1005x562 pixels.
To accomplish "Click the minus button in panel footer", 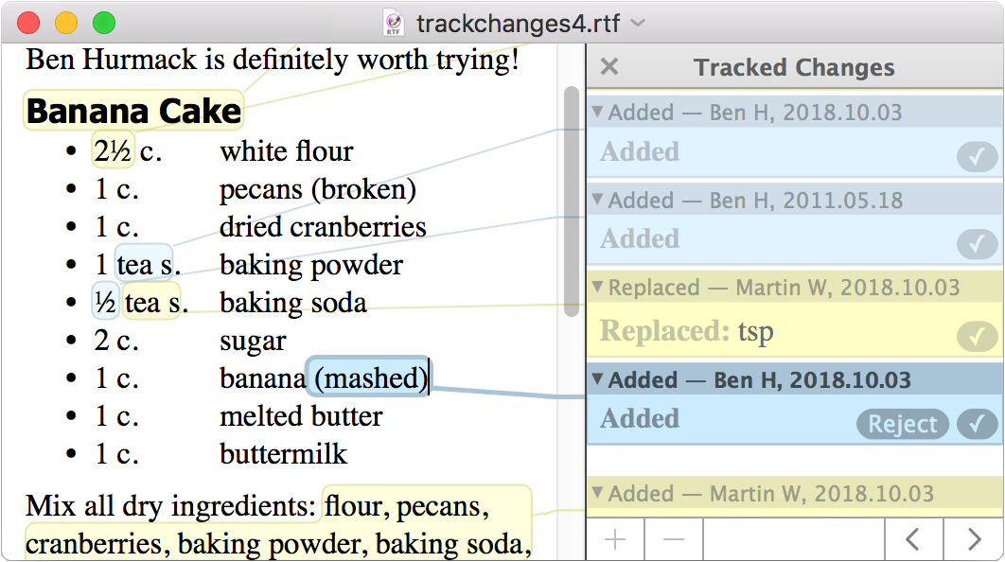I will (674, 540).
